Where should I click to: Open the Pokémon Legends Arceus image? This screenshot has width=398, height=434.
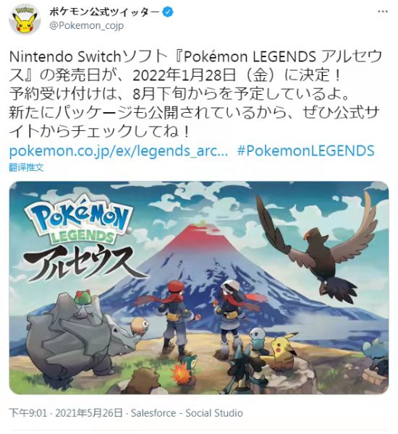pos(199,288)
